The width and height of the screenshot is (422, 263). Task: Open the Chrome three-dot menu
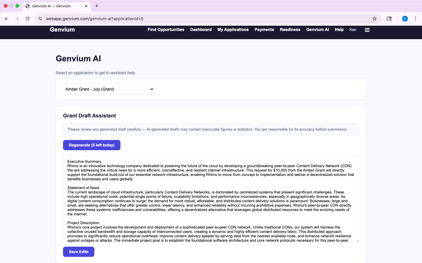416,19
